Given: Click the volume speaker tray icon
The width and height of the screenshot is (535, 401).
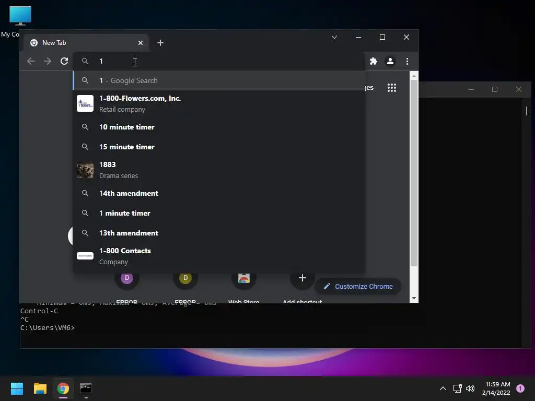Looking at the screenshot, I should click(470, 388).
